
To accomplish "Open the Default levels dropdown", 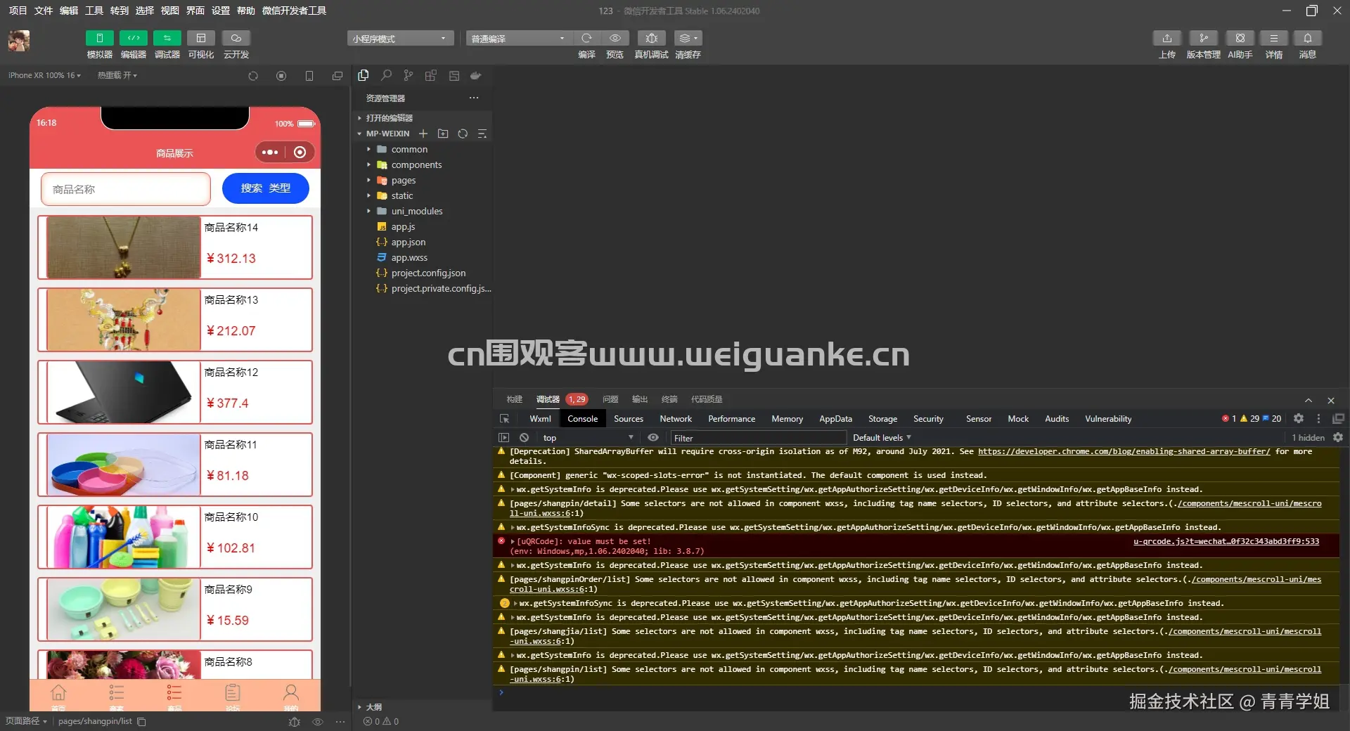I will click(882, 437).
